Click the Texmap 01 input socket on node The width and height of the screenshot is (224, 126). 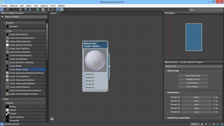tap(83, 74)
